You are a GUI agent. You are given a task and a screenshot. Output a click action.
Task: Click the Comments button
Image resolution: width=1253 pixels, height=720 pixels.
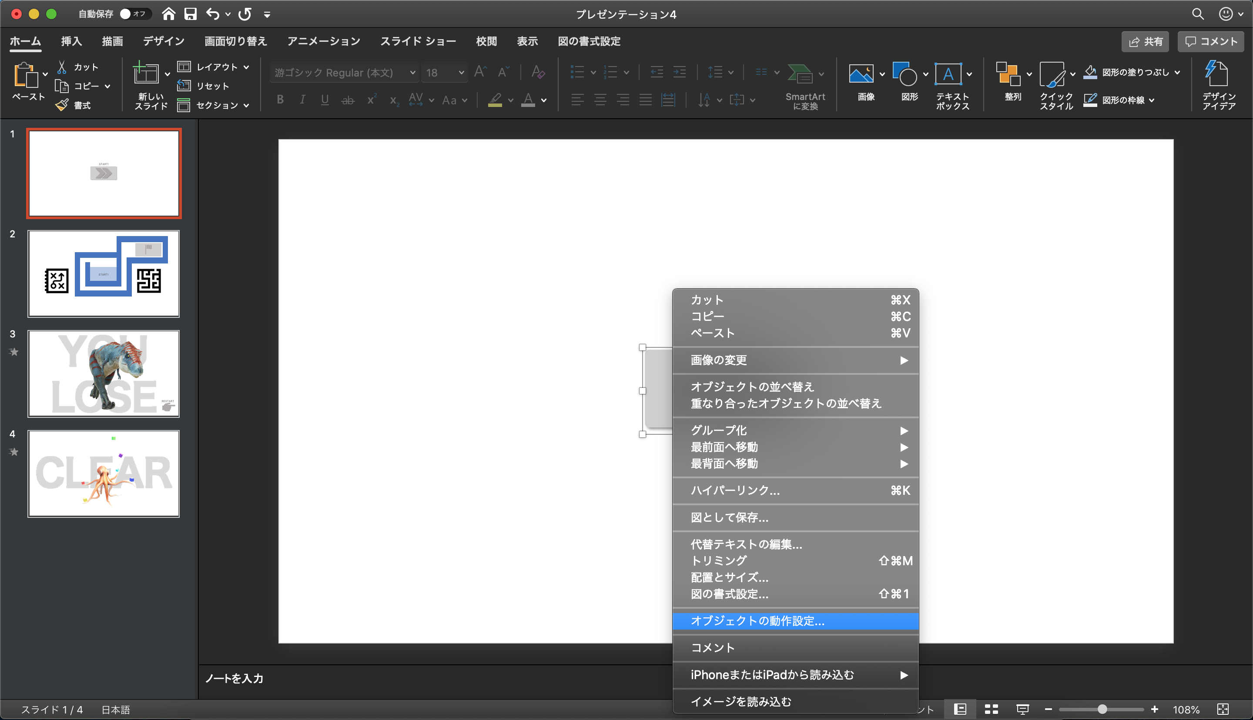click(x=1210, y=42)
